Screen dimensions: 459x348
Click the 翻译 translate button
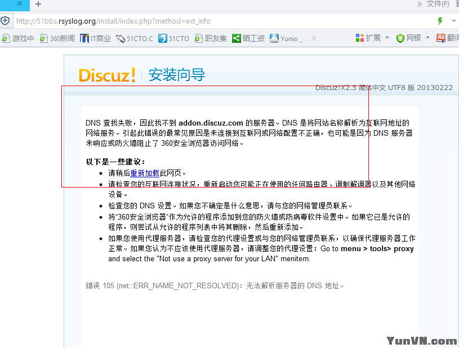(x=448, y=38)
